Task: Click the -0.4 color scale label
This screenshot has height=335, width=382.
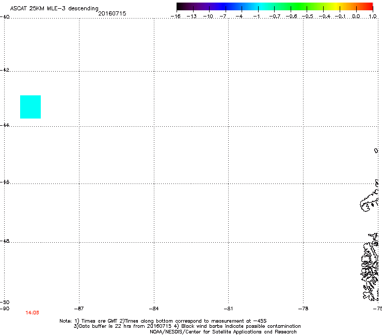Action: pyautogui.click(x=325, y=16)
